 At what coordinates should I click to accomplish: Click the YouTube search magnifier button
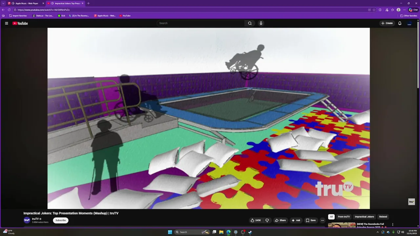point(250,23)
